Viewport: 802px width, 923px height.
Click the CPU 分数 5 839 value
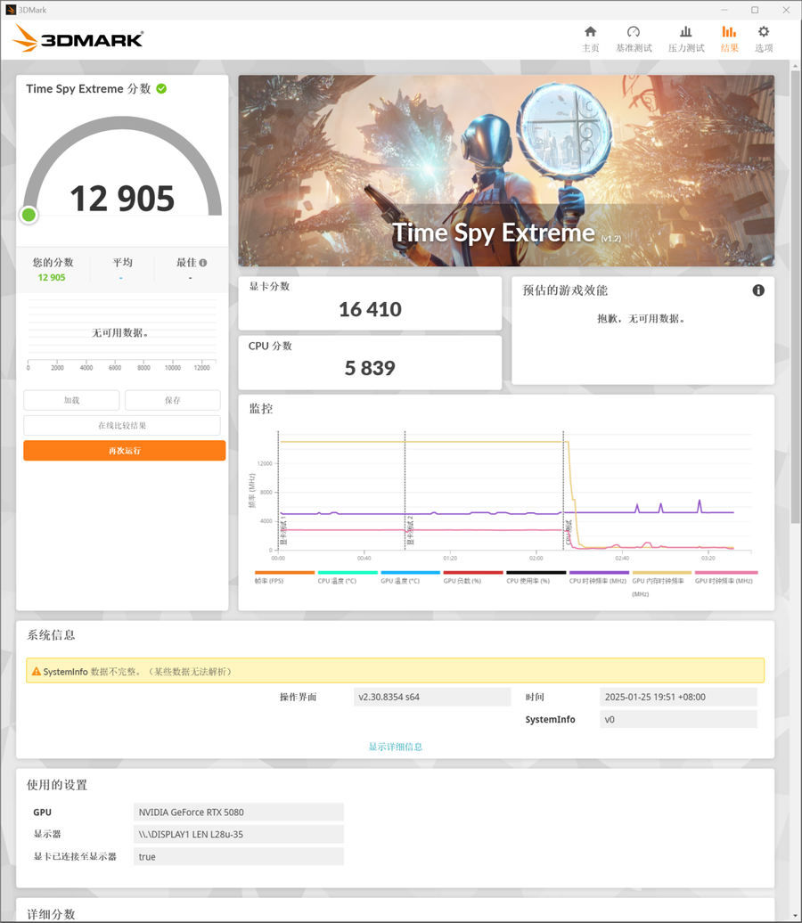[x=370, y=369]
